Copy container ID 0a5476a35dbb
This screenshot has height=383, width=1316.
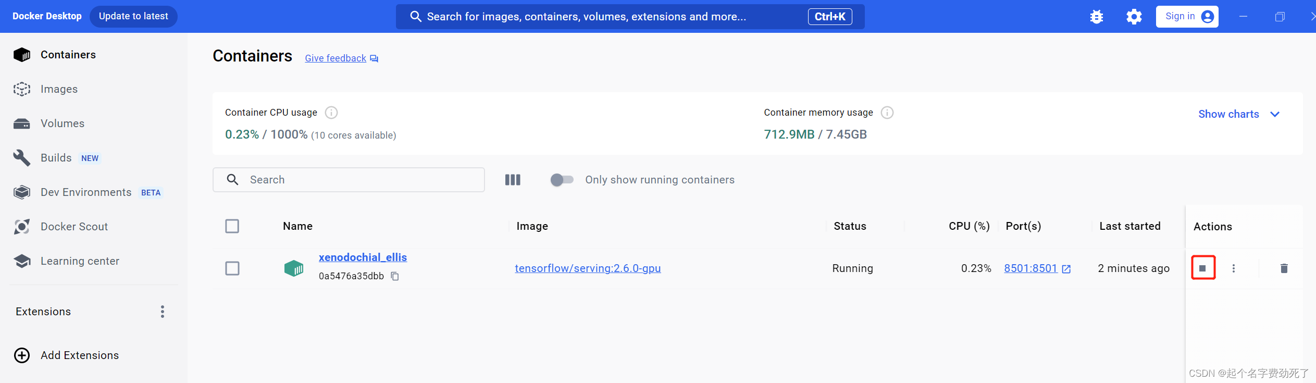click(x=395, y=276)
